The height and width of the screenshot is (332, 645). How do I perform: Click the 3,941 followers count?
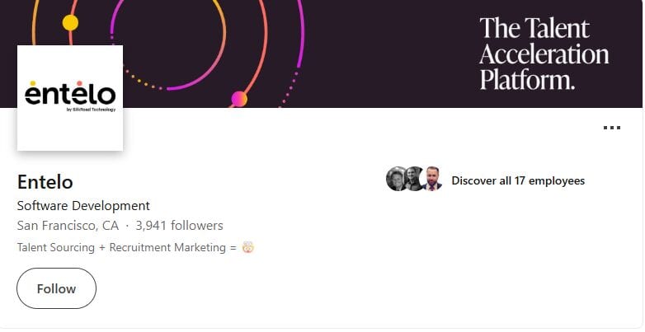point(179,226)
